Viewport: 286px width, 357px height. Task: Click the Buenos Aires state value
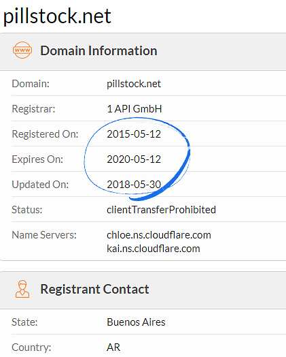[x=136, y=322]
